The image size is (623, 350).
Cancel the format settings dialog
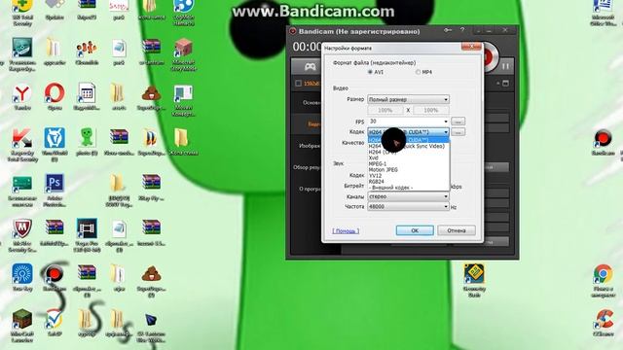tap(457, 230)
